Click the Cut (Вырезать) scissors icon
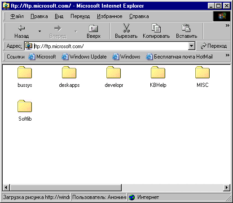The height and width of the screenshot is (203, 233). 126,28
